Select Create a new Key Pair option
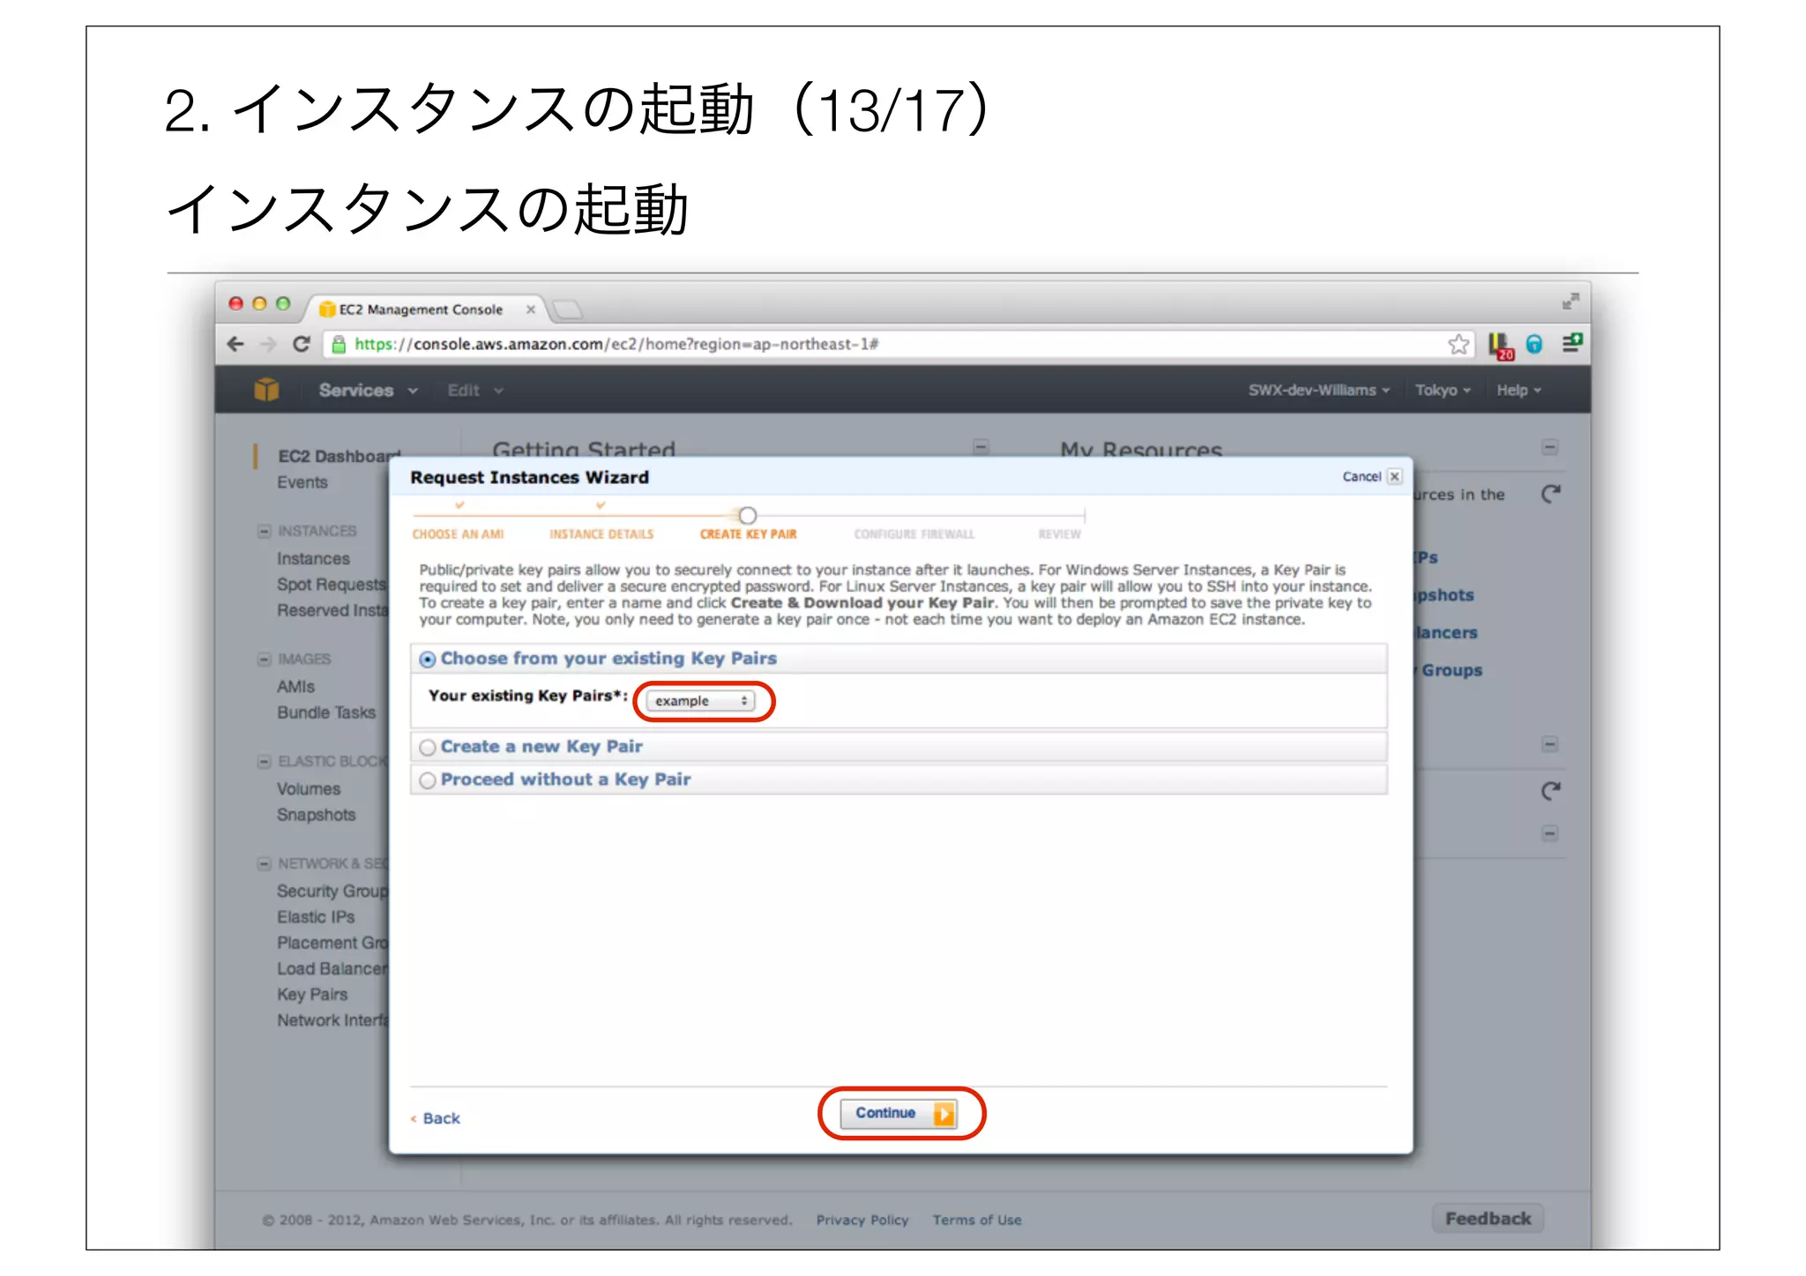Viewport: 1806px width, 1276px height. pyautogui.click(x=428, y=748)
